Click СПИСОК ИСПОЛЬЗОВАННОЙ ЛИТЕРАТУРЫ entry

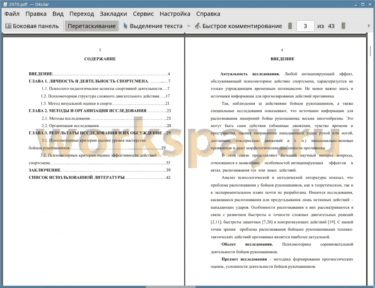(x=99, y=178)
